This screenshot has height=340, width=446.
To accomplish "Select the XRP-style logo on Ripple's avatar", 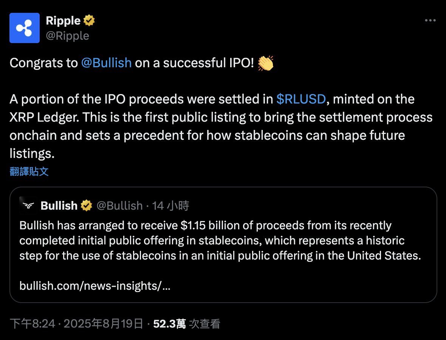I will point(24,28).
